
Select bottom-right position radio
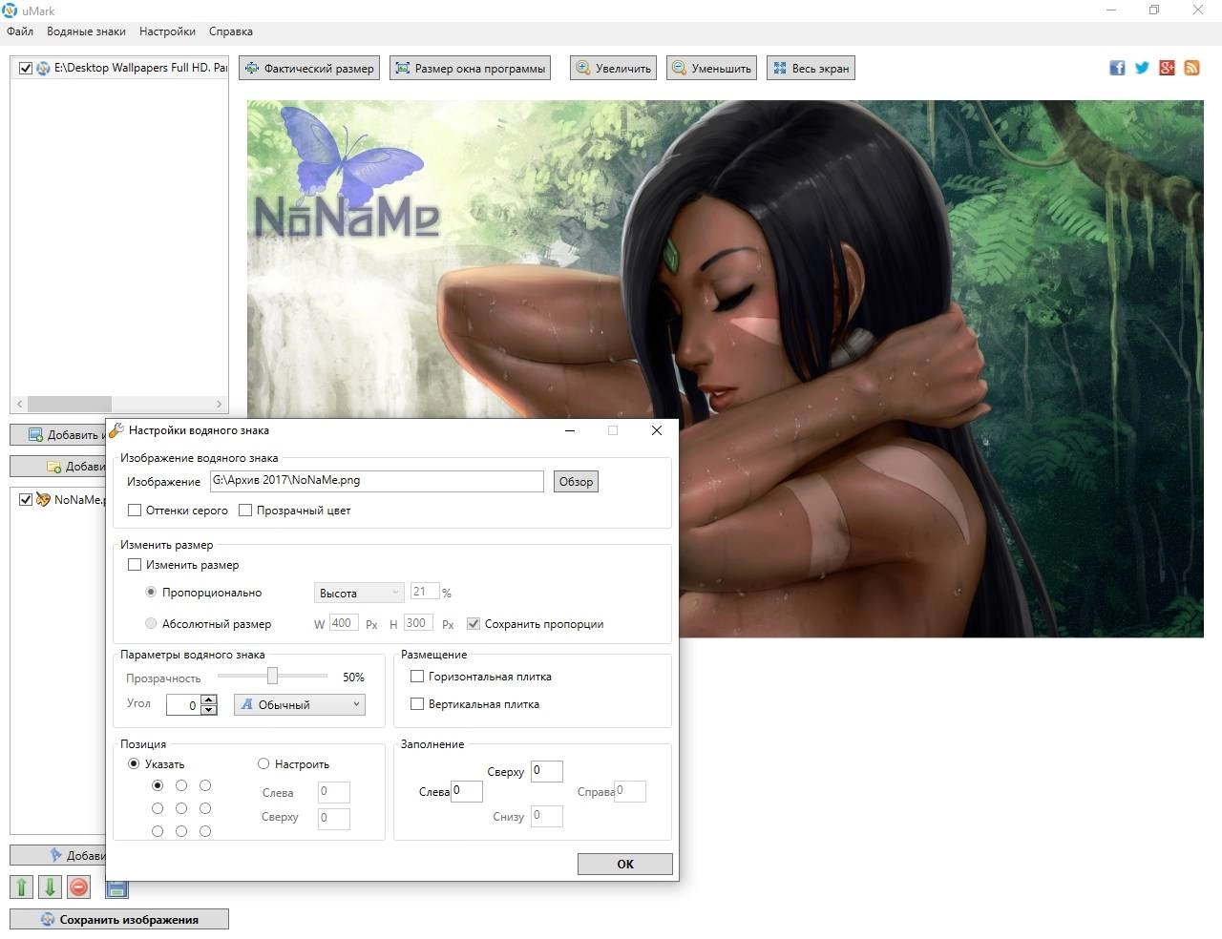[x=205, y=831]
